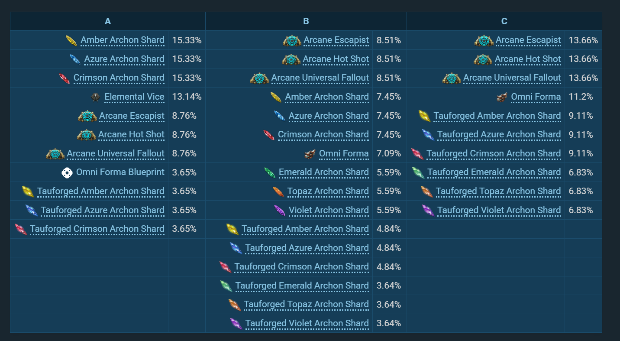The height and width of the screenshot is (341, 620).
Task: Open the Crimson Archon Shard link in column A
Action: pyautogui.click(x=119, y=78)
